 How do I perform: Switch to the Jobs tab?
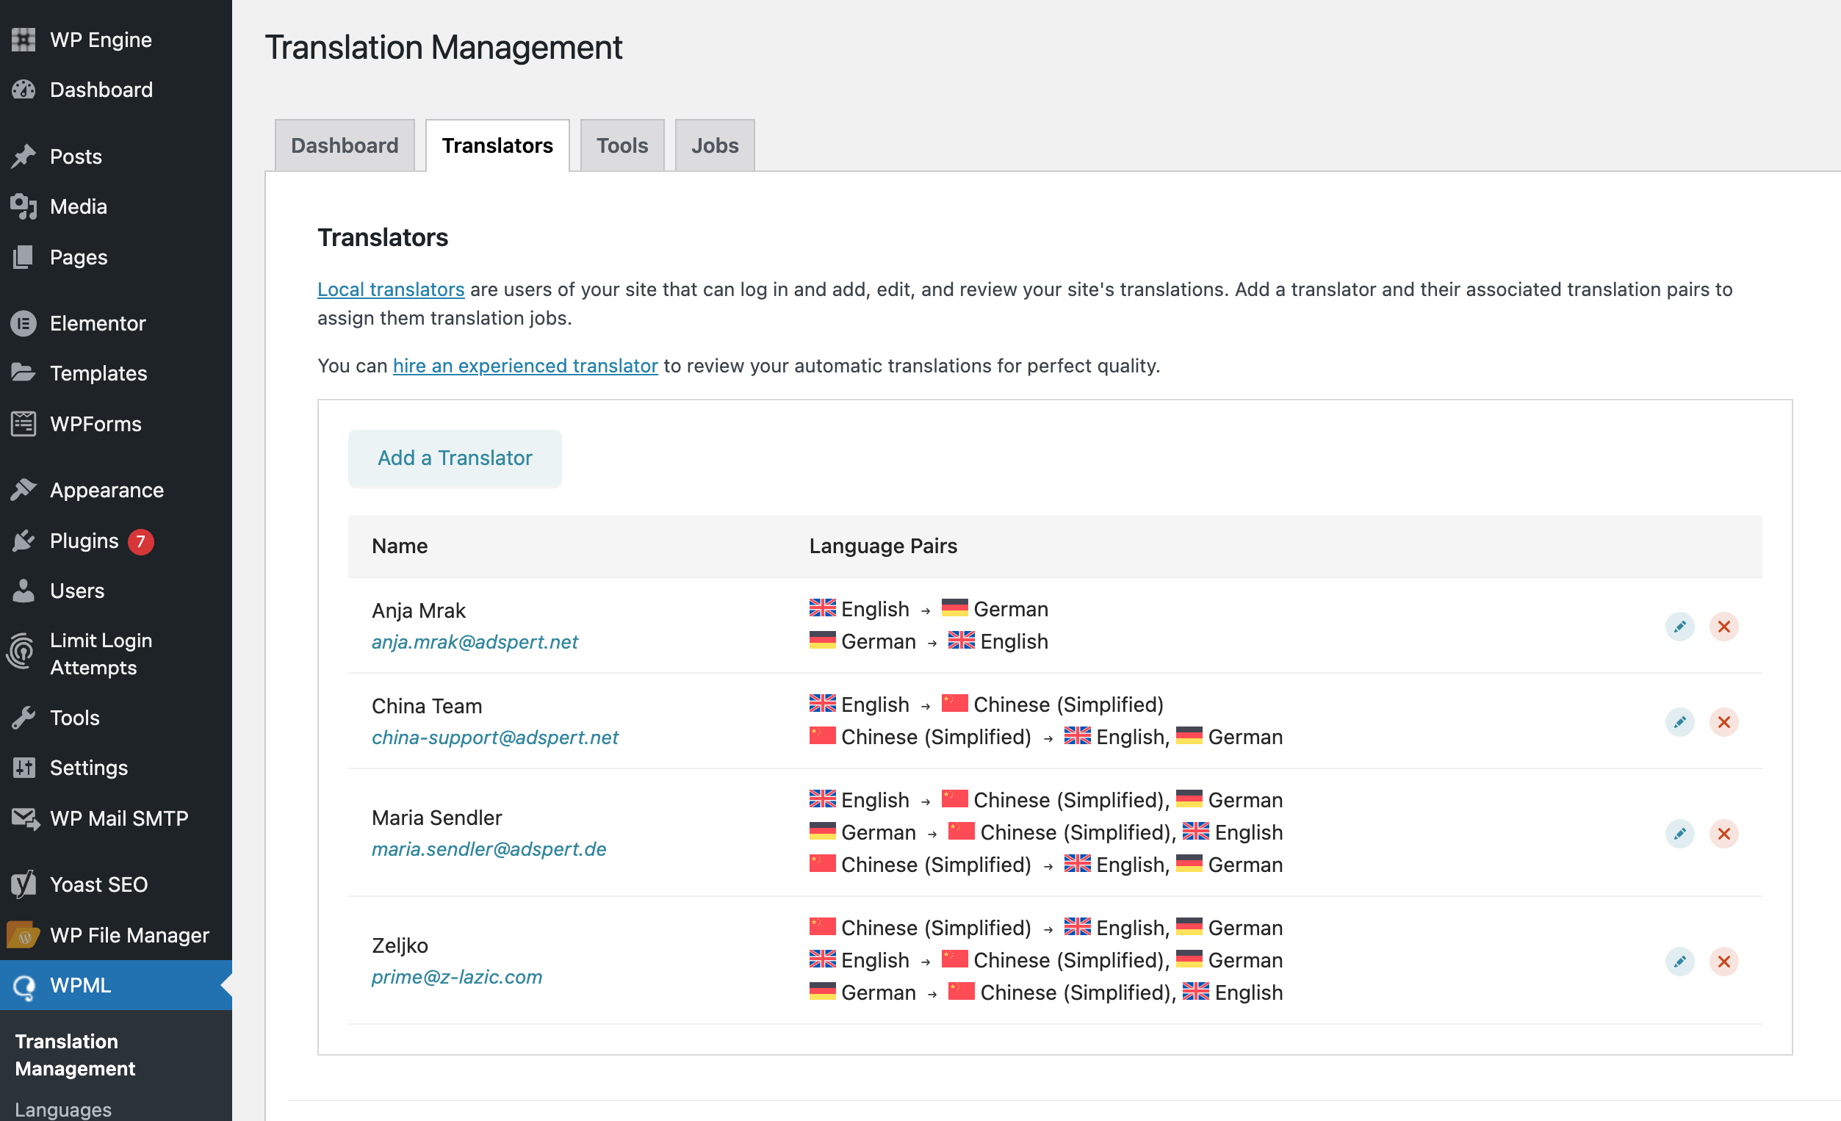(714, 145)
